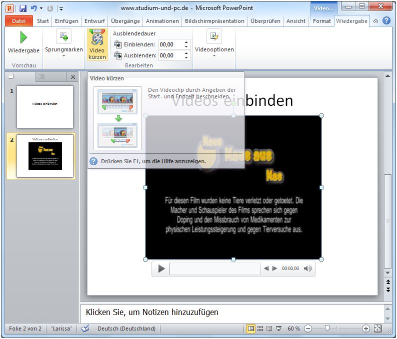Click the Bearbeiten group label
This screenshot has width=397, height=339.
coord(138,65)
